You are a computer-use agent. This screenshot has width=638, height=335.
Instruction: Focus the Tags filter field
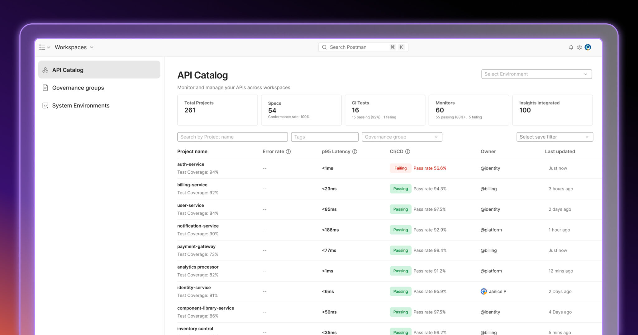click(325, 137)
